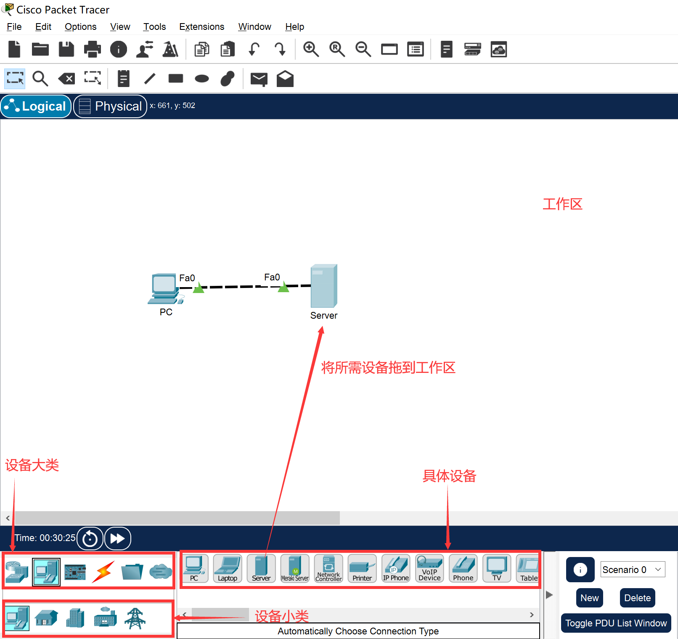The height and width of the screenshot is (639, 678).
Task: Select the Place Note tool
Action: pyautogui.click(x=123, y=79)
